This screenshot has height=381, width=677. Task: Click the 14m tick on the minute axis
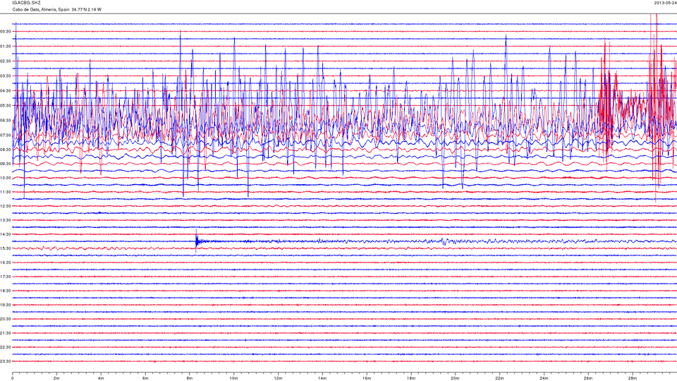[x=322, y=378]
